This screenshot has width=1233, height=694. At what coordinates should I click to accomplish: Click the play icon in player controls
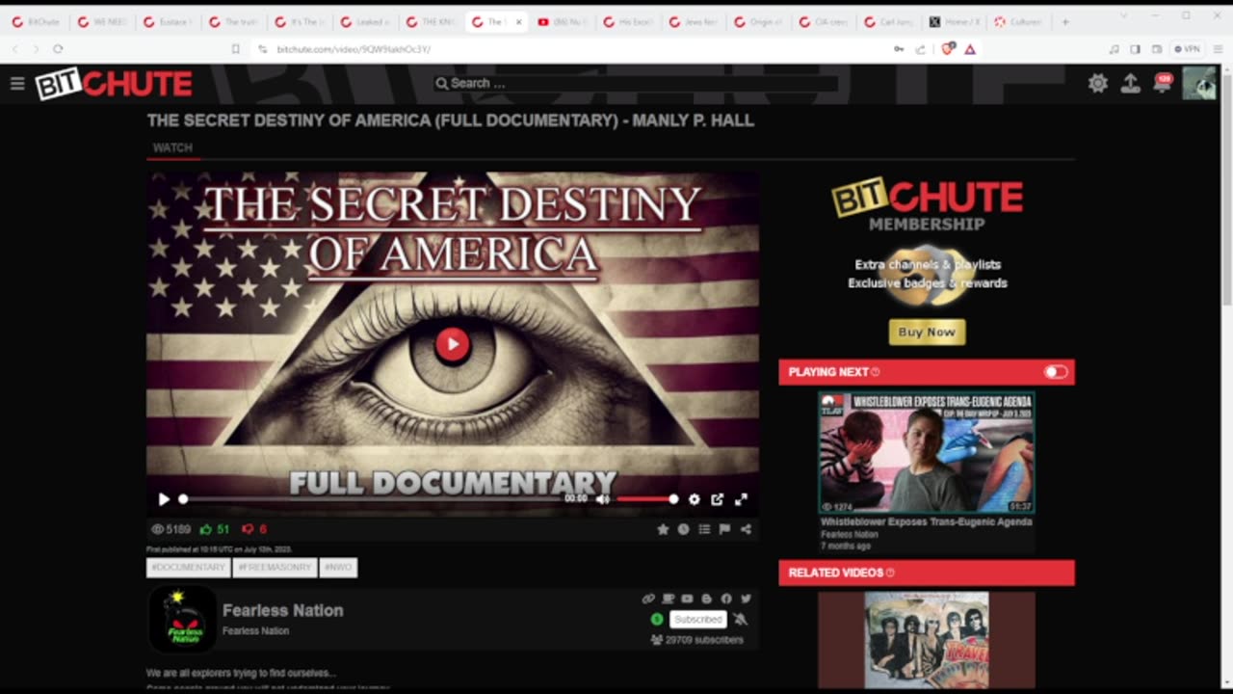click(x=164, y=499)
